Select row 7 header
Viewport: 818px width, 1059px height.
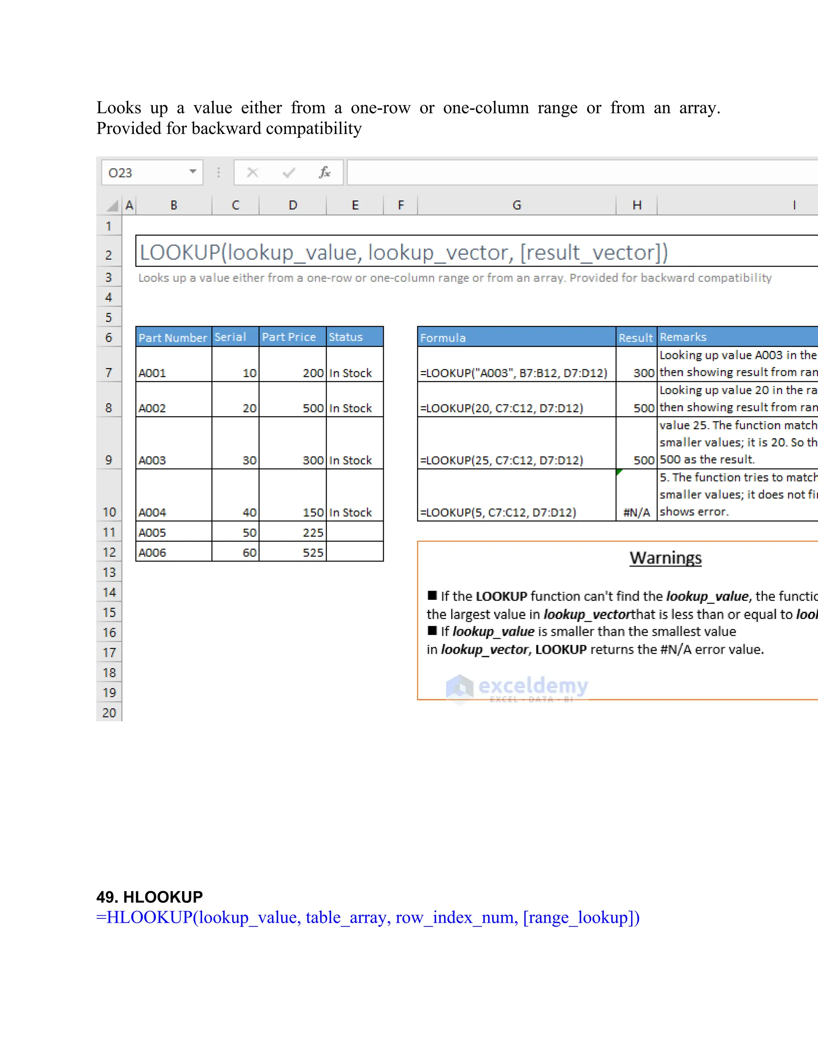pyautogui.click(x=109, y=364)
